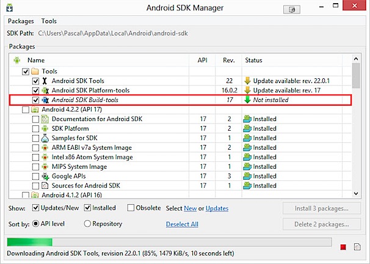Click the Install 3 packages button
Screen dimensions: 370x264
tap(322, 208)
